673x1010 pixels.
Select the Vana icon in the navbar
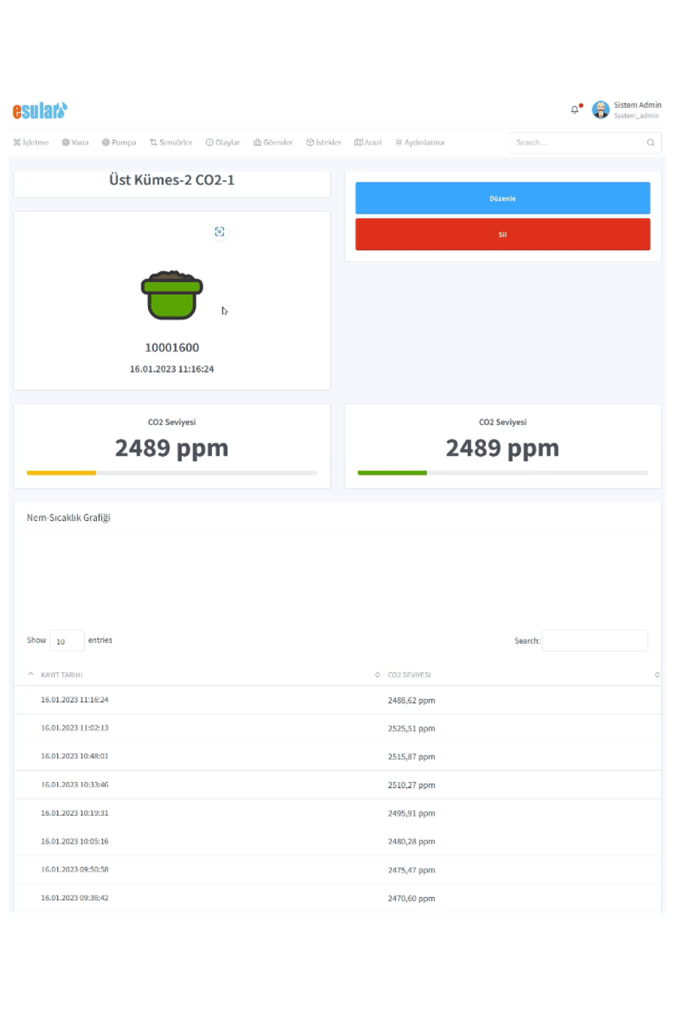[x=65, y=142]
